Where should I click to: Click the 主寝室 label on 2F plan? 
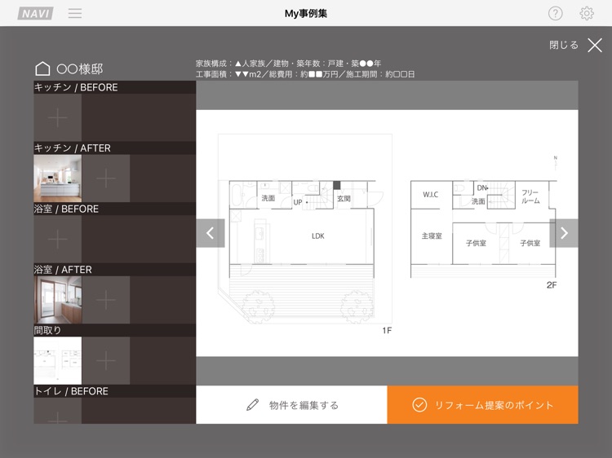[432, 236]
